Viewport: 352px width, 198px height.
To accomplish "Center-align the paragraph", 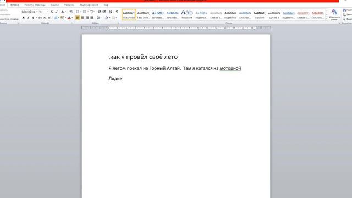I will (x=82, y=18).
